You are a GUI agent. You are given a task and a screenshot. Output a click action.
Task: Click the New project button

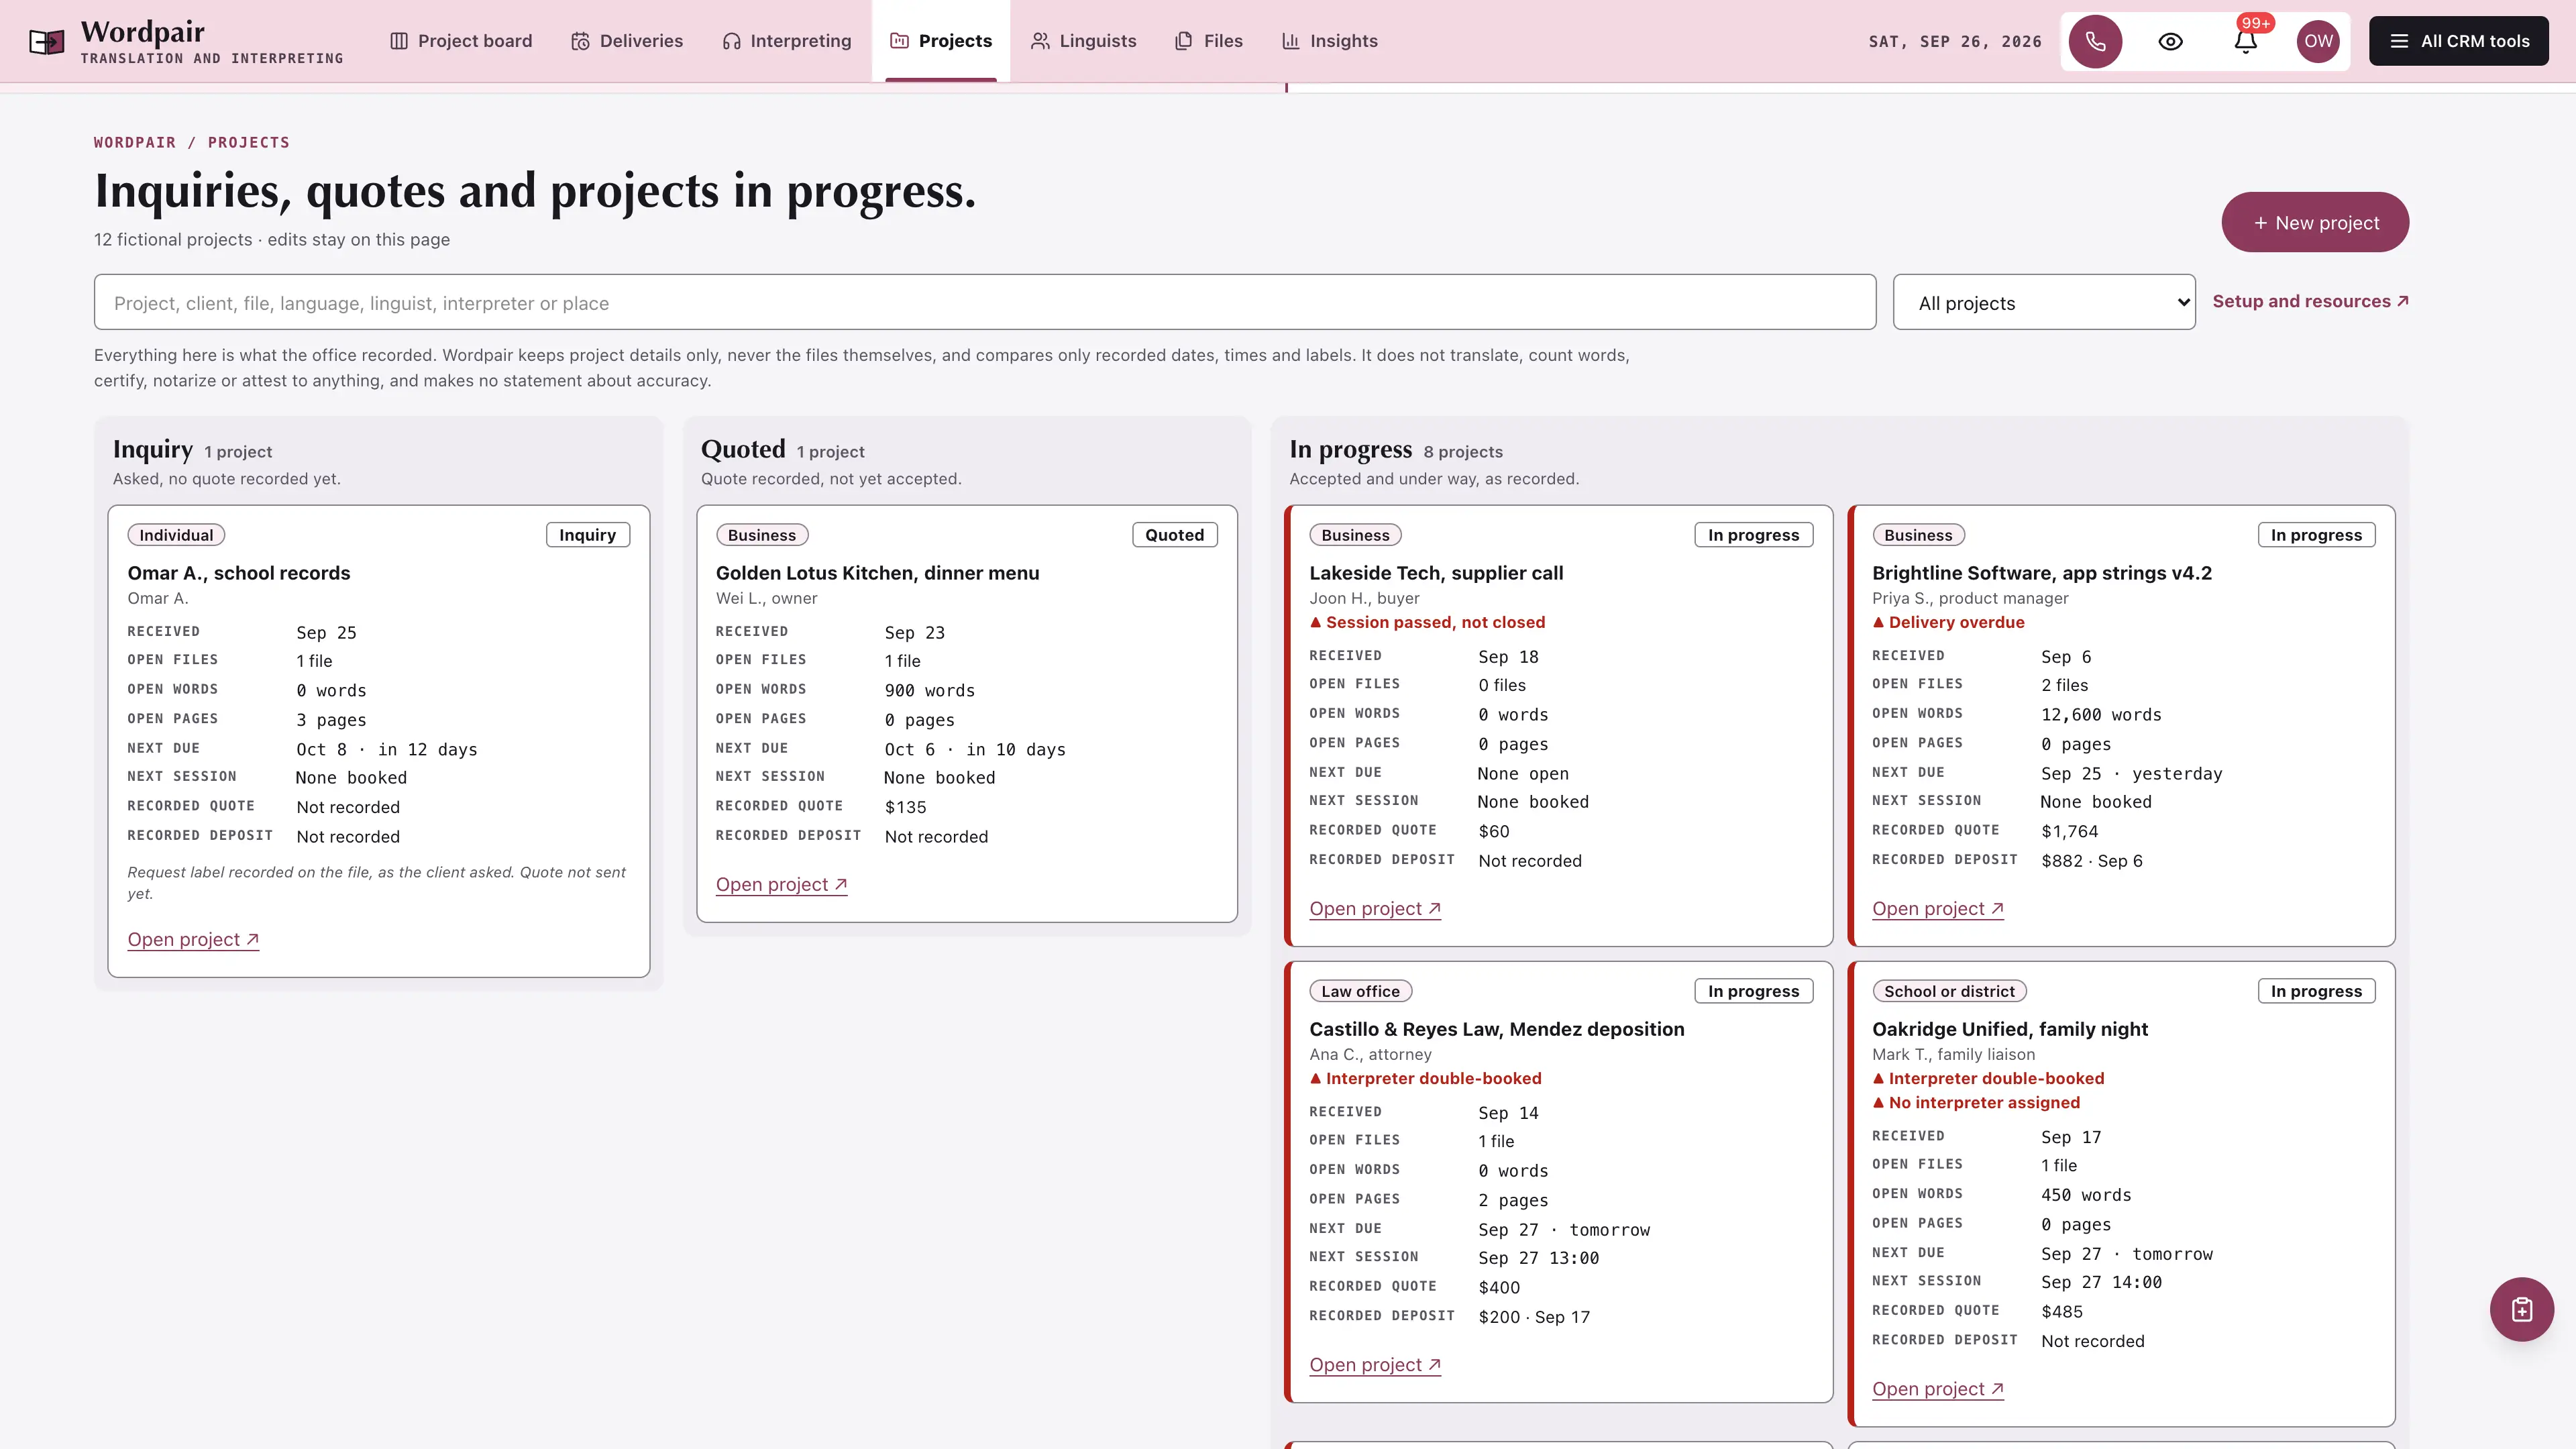click(2315, 222)
